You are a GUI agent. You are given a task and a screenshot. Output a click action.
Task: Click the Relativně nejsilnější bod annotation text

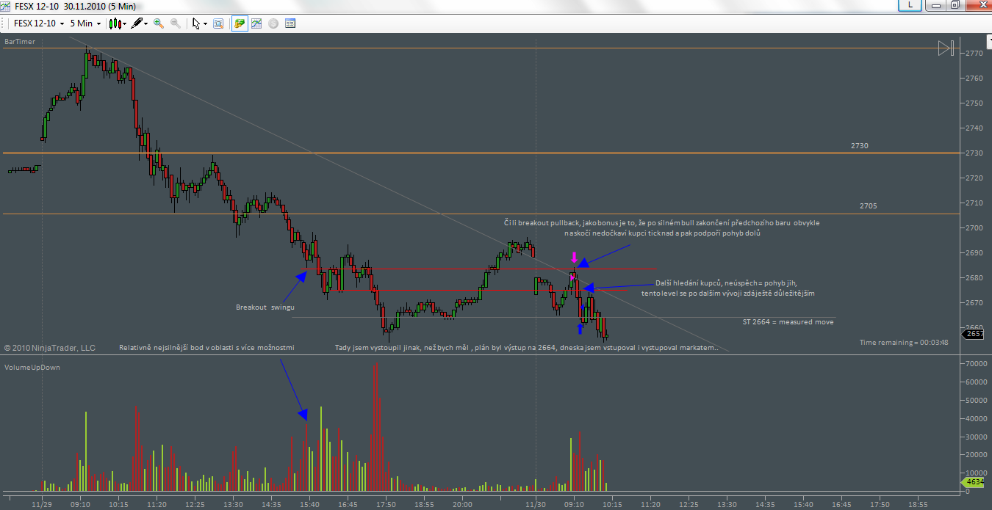(x=206, y=348)
